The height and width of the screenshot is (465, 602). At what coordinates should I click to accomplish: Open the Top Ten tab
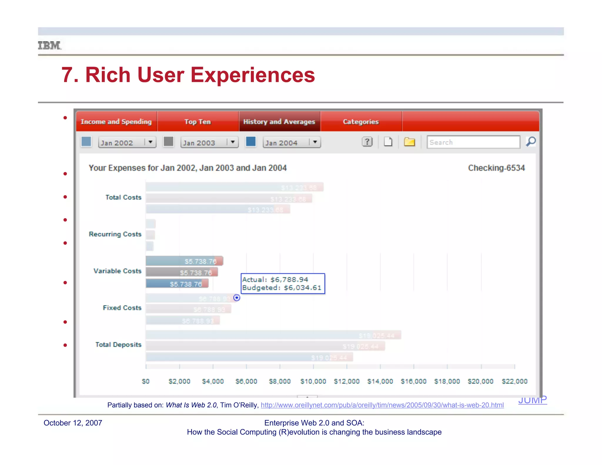tap(198, 122)
